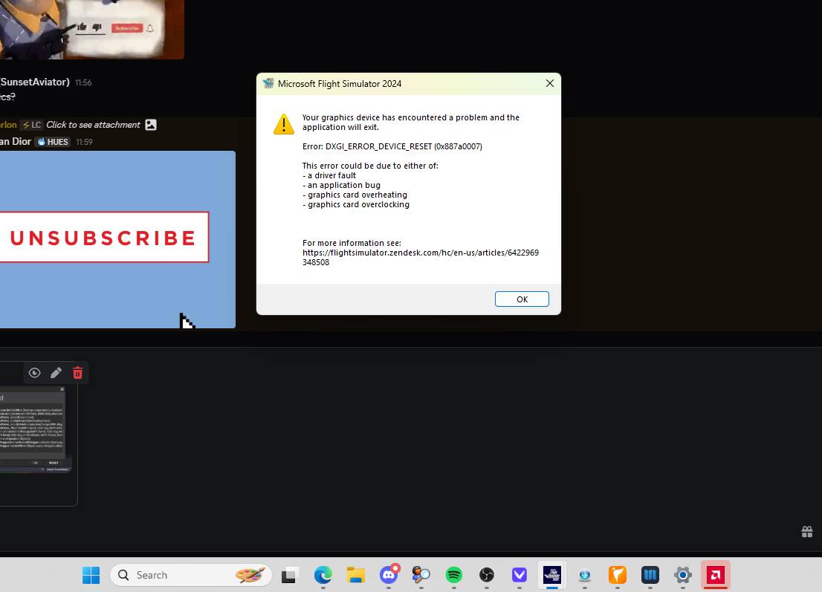
Task: Click the gift icon near the bottom right
Action: click(806, 531)
